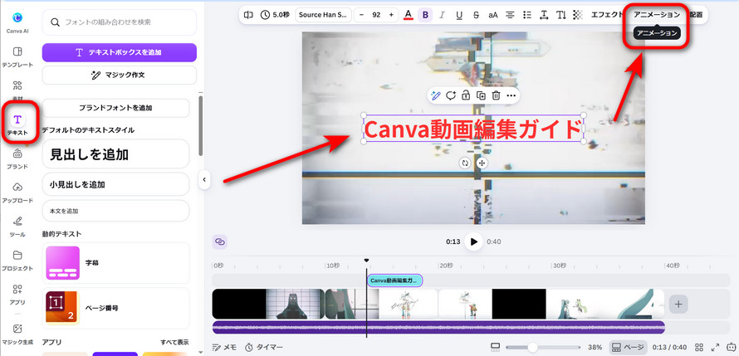Click the purple link icon above timeline

(x=220, y=241)
